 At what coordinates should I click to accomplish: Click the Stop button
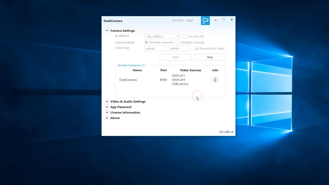pos(210,57)
